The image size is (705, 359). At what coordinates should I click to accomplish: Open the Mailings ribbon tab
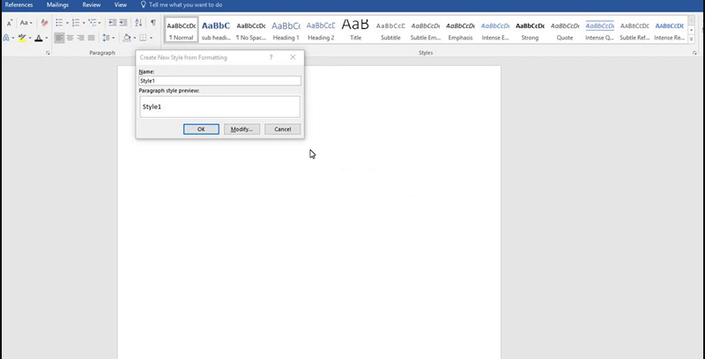56,4
